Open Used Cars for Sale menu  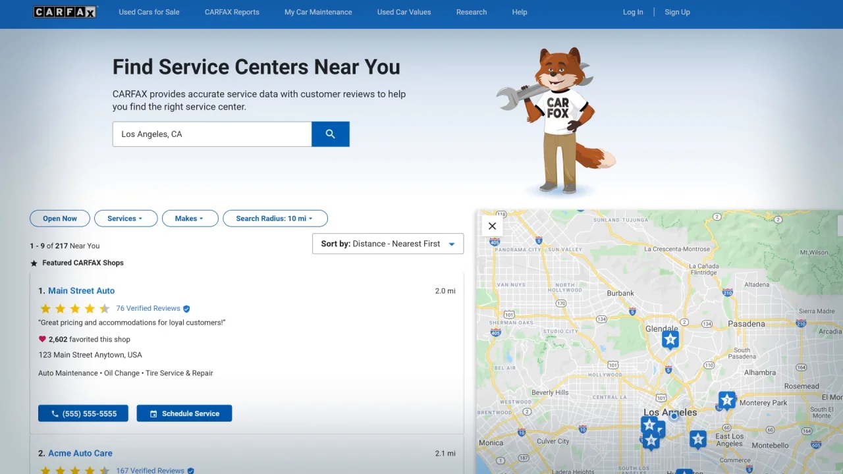pyautogui.click(x=149, y=12)
